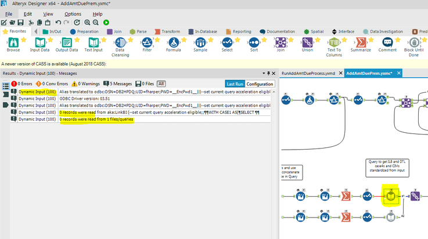Click the purple Union tool on canvas

pyautogui.click(x=415, y=196)
